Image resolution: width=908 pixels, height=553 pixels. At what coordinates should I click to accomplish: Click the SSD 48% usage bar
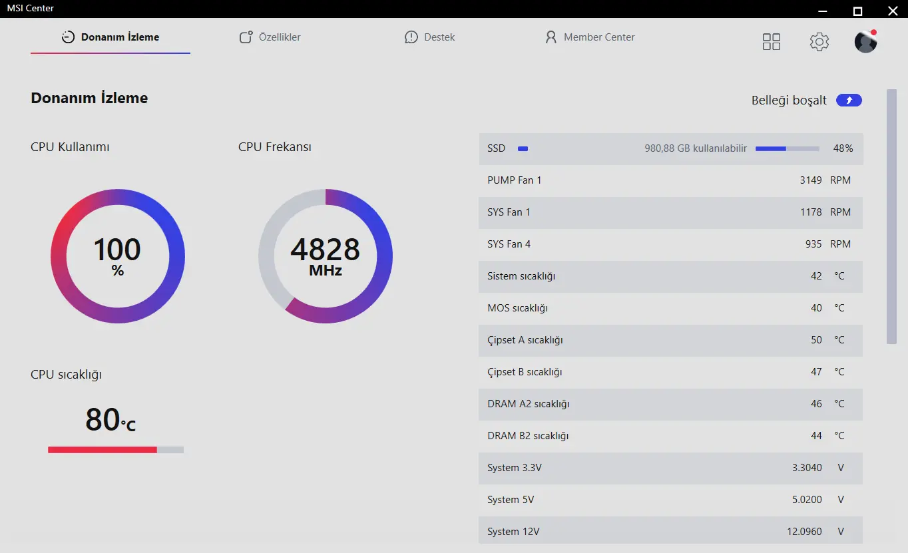coord(788,149)
